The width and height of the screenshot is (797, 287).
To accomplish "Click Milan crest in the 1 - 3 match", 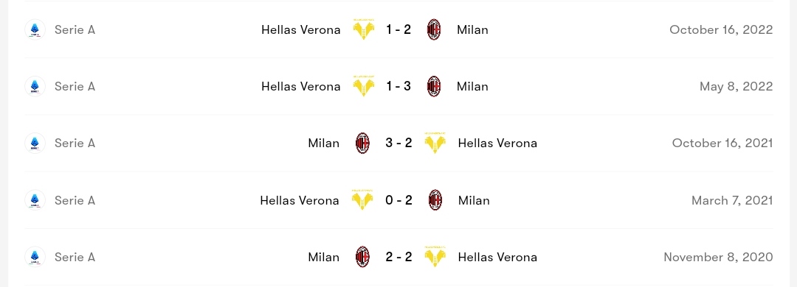I will tap(434, 86).
